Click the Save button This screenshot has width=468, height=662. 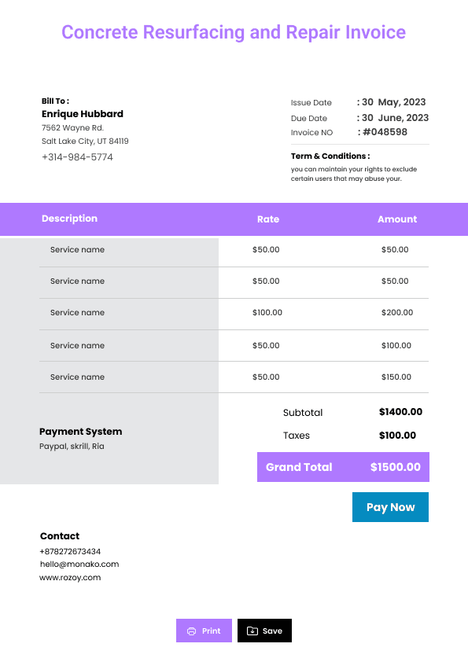coord(264,631)
